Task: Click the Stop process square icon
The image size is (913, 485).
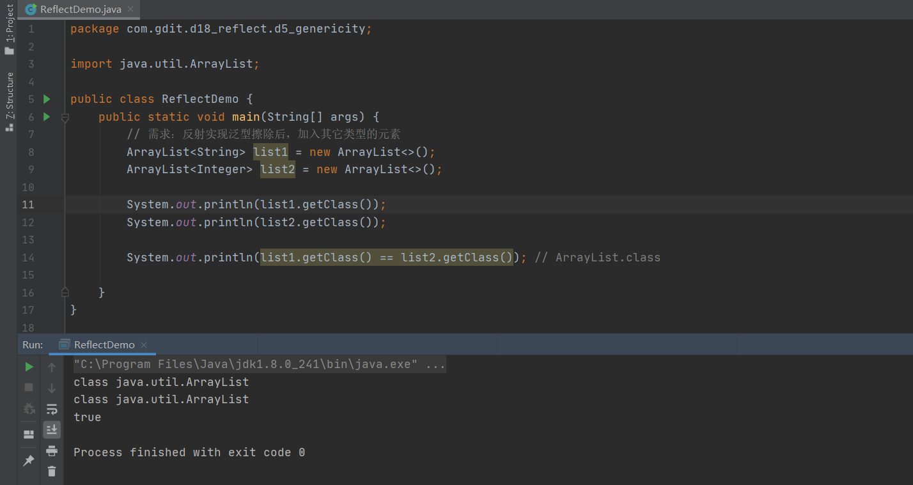Action: pyautogui.click(x=29, y=387)
